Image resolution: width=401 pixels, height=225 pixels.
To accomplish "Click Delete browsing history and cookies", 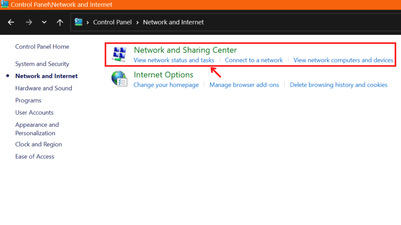I will pos(339,85).
